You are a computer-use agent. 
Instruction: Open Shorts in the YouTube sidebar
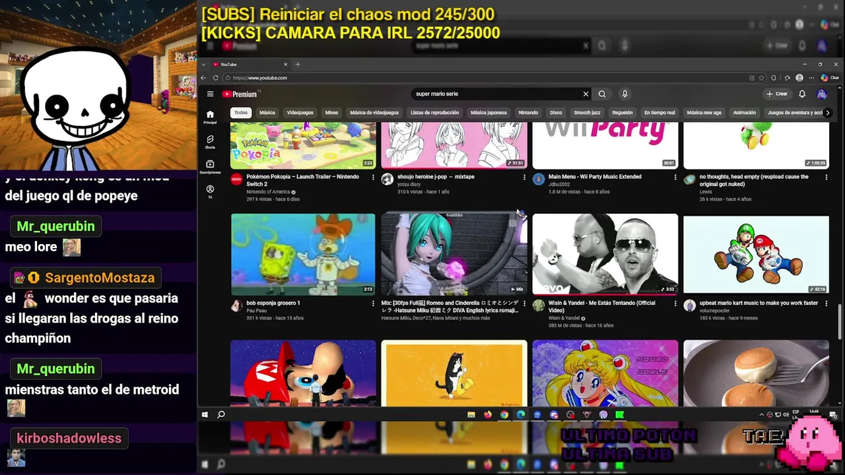(x=210, y=142)
